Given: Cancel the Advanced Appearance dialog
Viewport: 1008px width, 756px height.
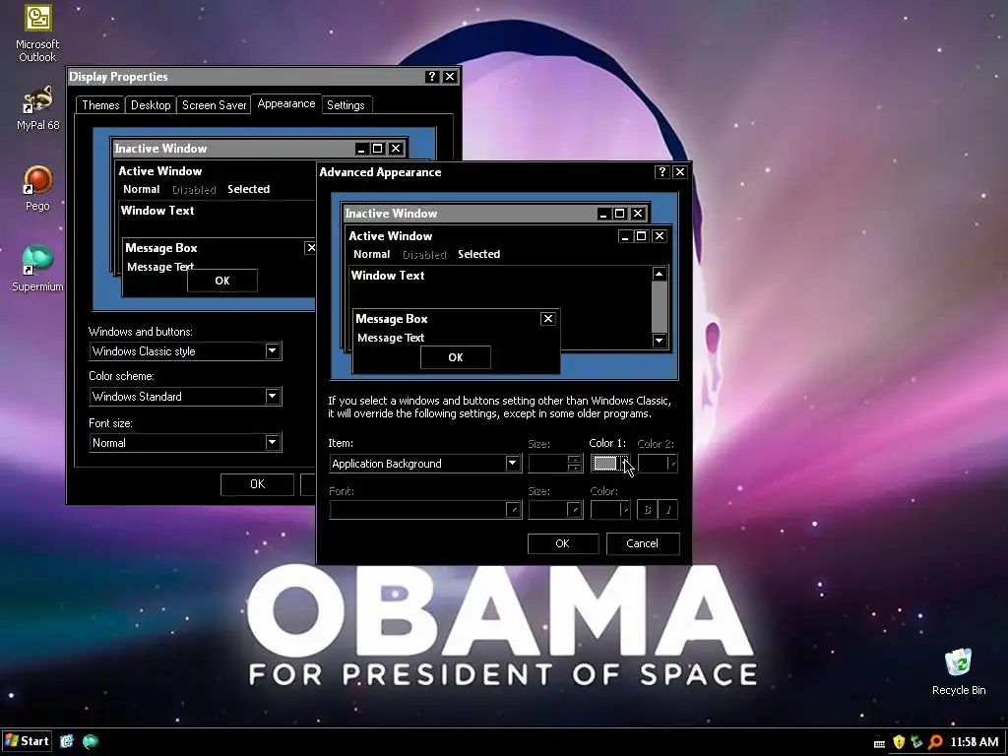Looking at the screenshot, I should click(x=642, y=543).
